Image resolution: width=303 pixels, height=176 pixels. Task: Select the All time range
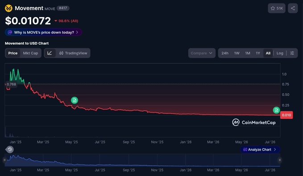tap(268, 53)
